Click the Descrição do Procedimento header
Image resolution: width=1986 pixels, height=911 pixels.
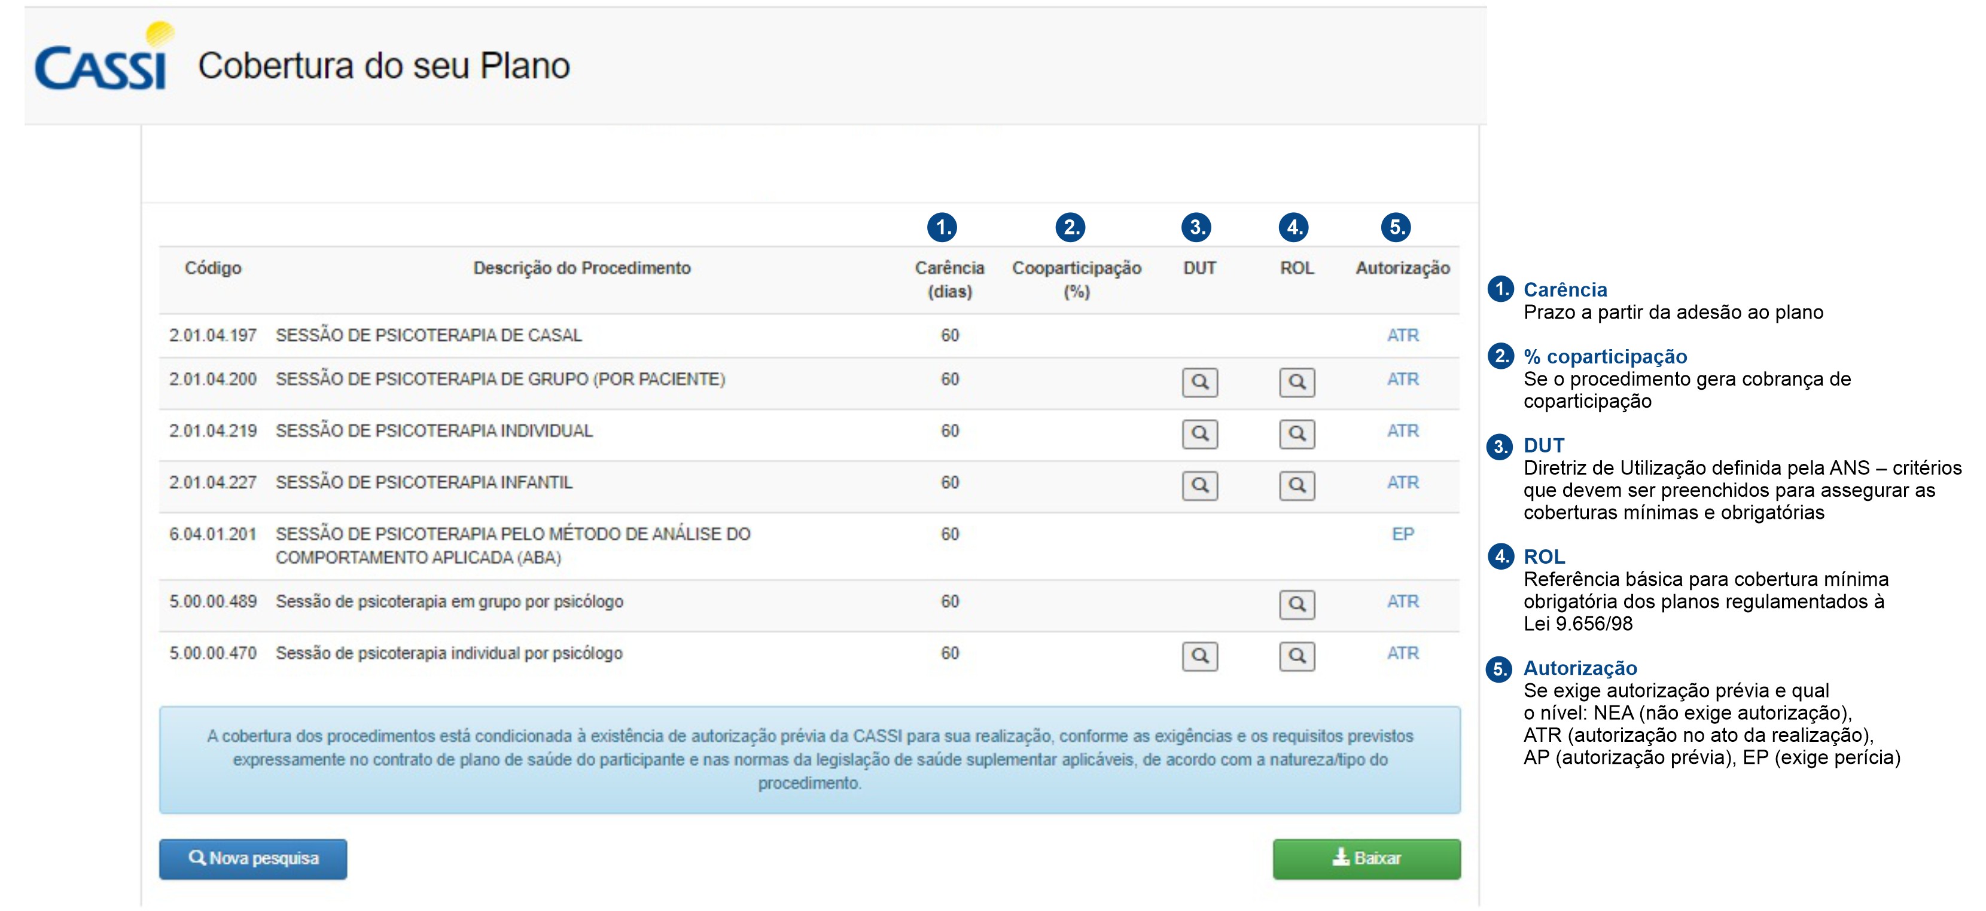[x=581, y=268]
